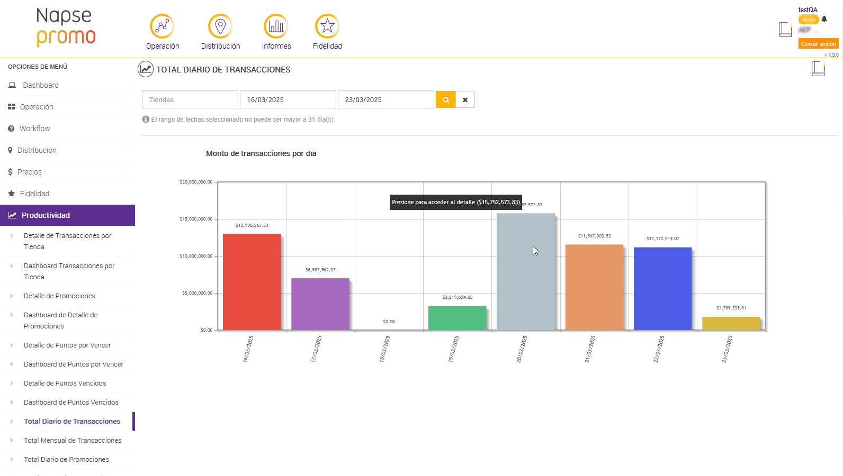
Task: Click the version label v 7.3.0
Action: [x=831, y=55]
